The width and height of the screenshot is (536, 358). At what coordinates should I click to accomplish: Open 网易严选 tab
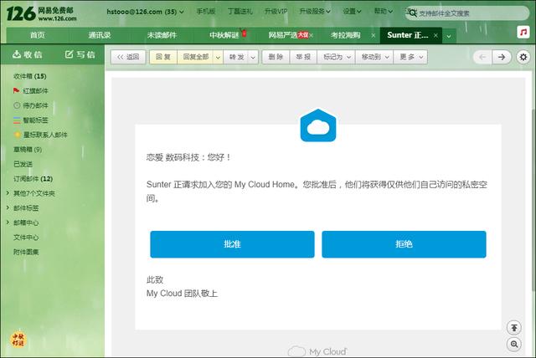(x=284, y=35)
